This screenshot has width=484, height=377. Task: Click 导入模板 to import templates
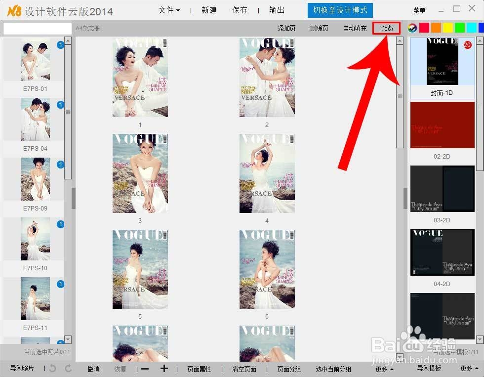(x=429, y=368)
